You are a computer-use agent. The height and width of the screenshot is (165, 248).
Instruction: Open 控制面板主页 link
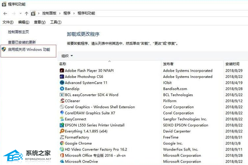point(18,32)
